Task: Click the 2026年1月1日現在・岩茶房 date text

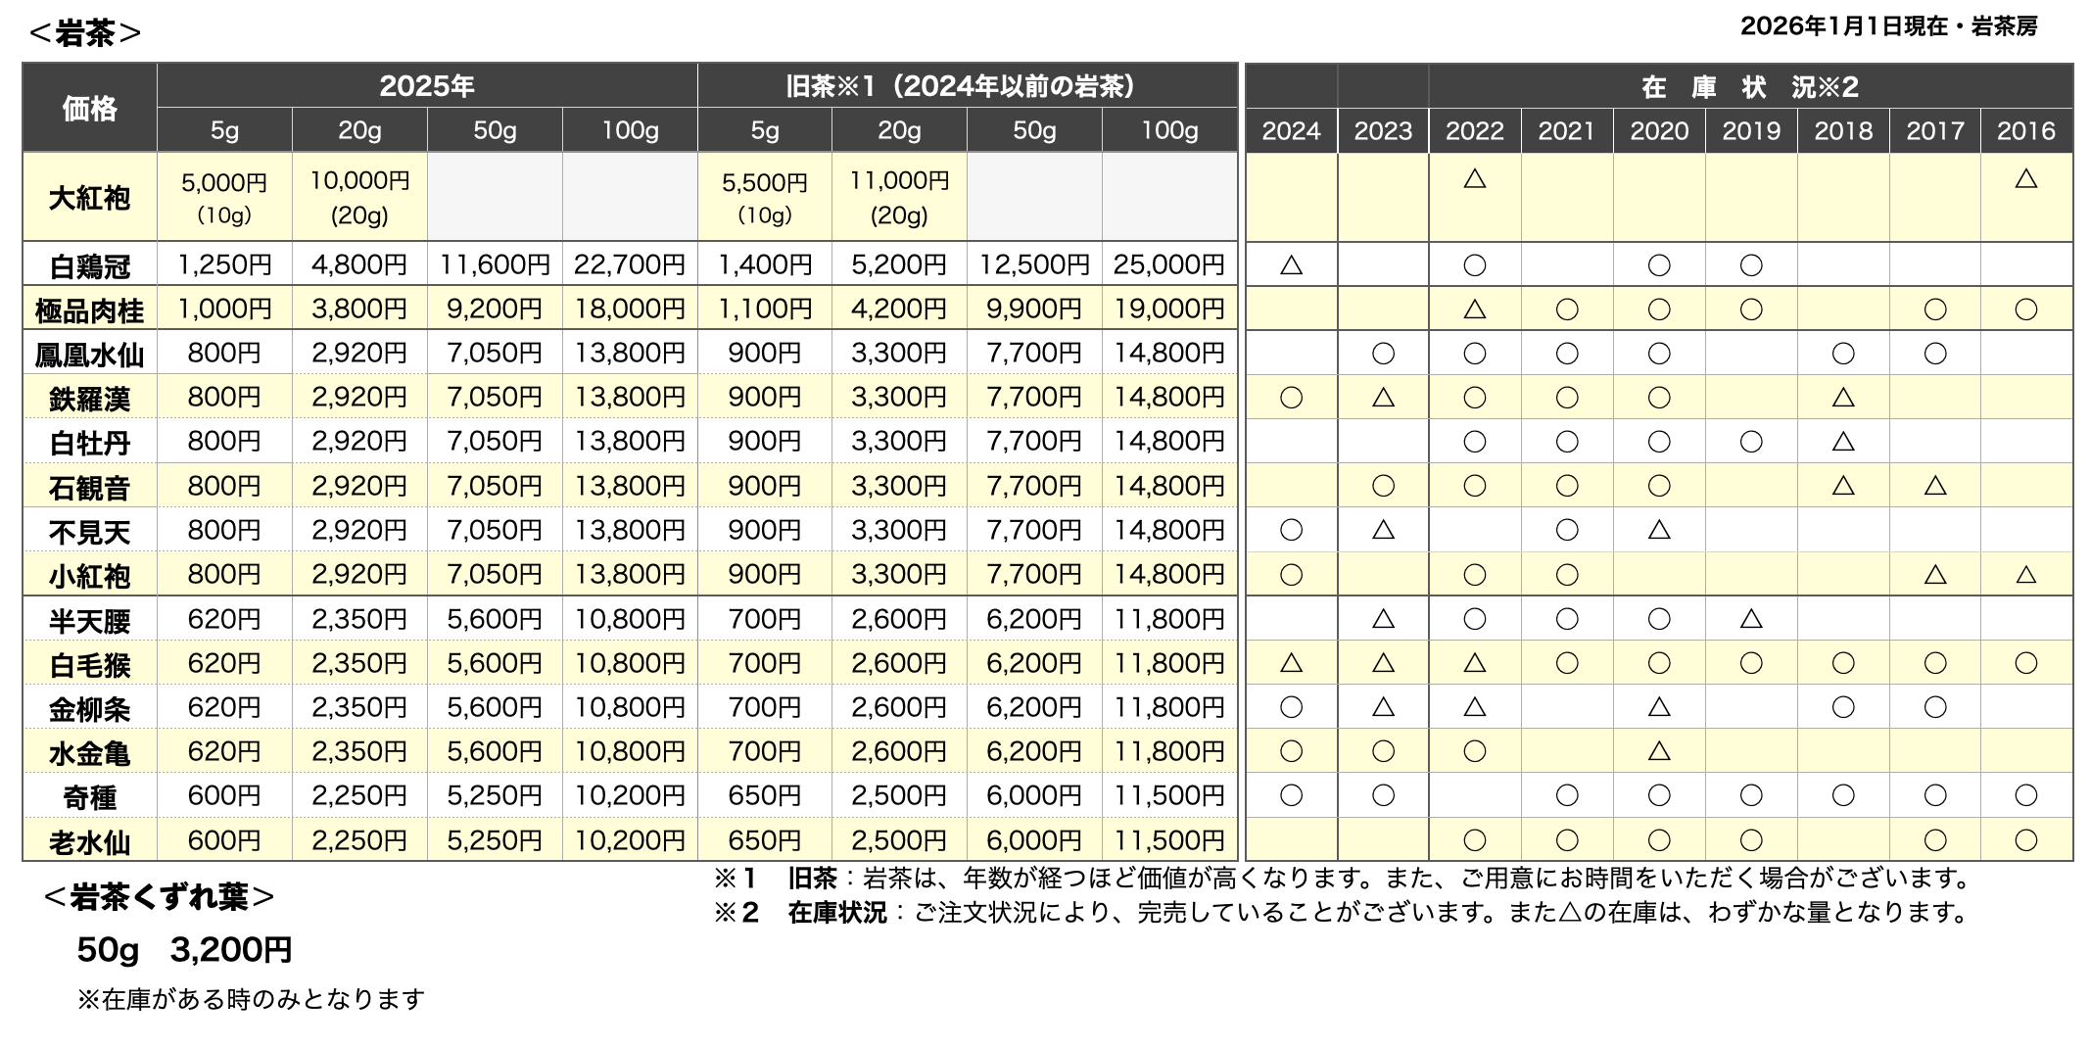Action: coord(1888,26)
